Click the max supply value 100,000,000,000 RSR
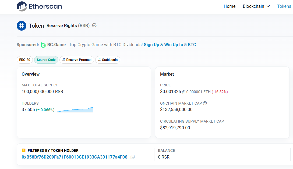The width and height of the screenshot is (293, 169). pos(43,92)
